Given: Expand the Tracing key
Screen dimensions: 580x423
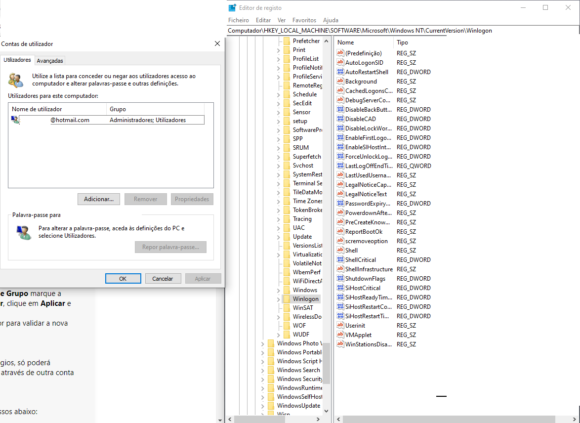Looking at the screenshot, I should tap(279, 219).
